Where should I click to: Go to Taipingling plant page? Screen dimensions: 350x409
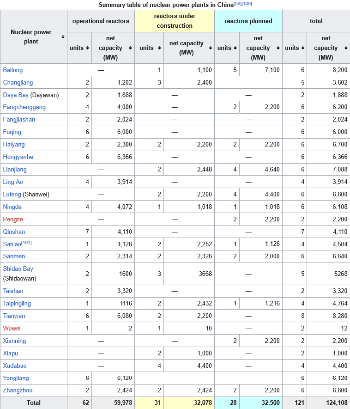click(17, 303)
